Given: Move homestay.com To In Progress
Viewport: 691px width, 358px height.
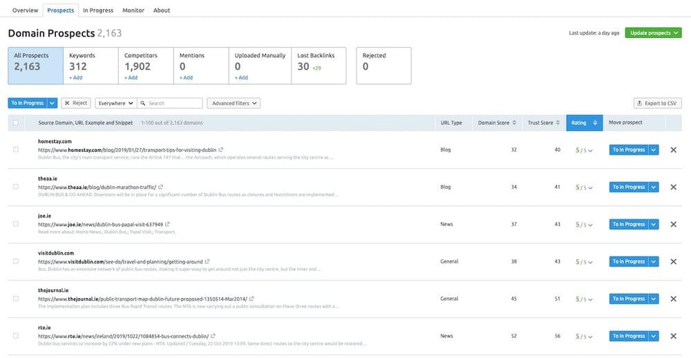Looking at the screenshot, I should pos(629,150).
